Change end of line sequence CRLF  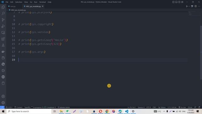pos(154,107)
